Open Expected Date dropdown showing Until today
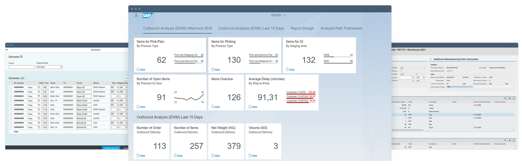522x166 pixels. (49, 67)
